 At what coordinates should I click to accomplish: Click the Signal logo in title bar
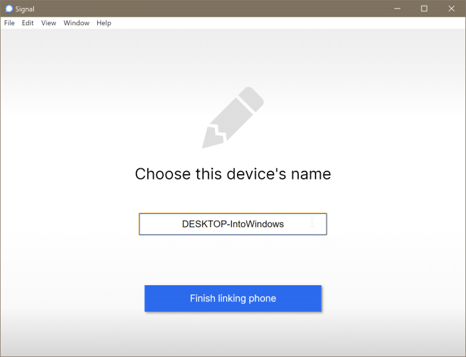(x=9, y=9)
